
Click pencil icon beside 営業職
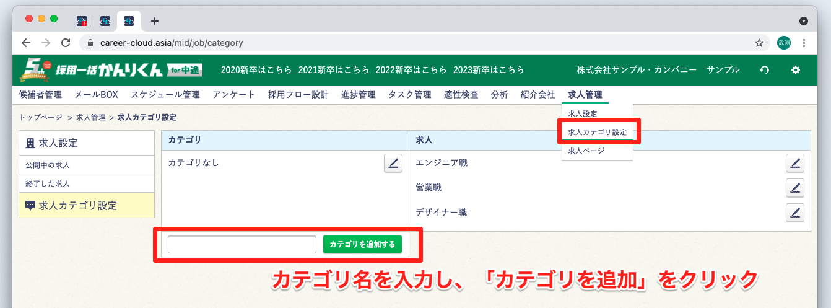pos(794,188)
